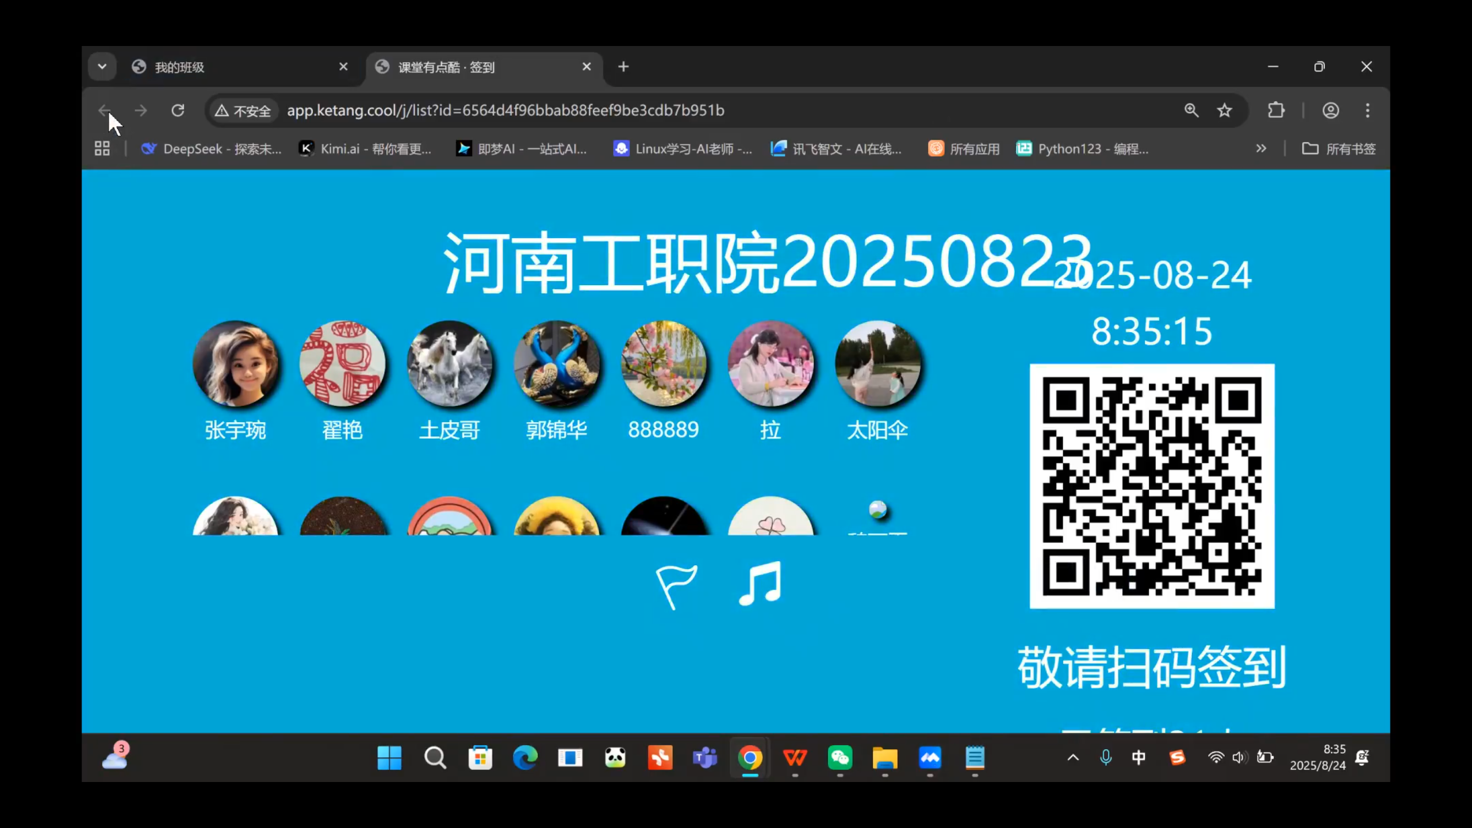Viewport: 1472px width, 828px height.
Task: Open the apps grid in bookmarks bar
Action: [x=102, y=149]
